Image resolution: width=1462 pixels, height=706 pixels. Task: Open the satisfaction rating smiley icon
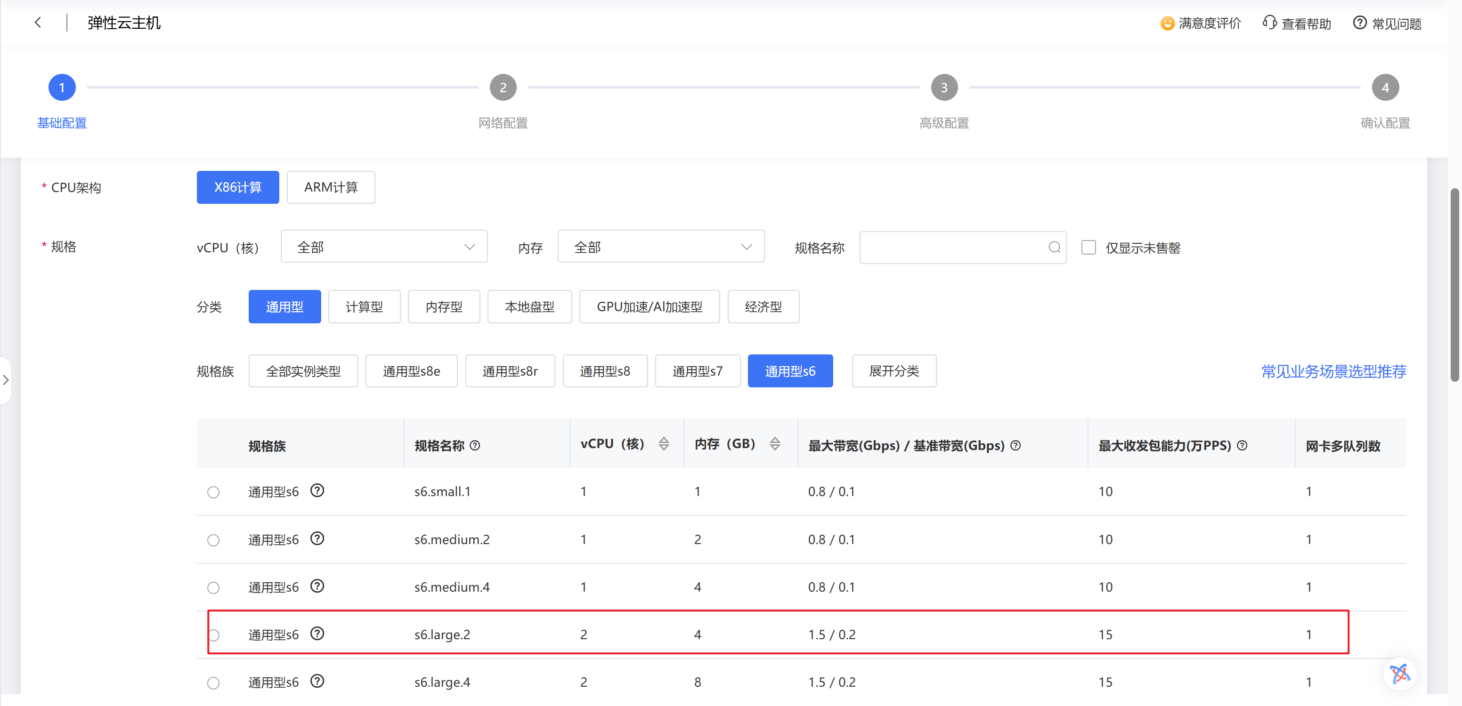[1167, 23]
